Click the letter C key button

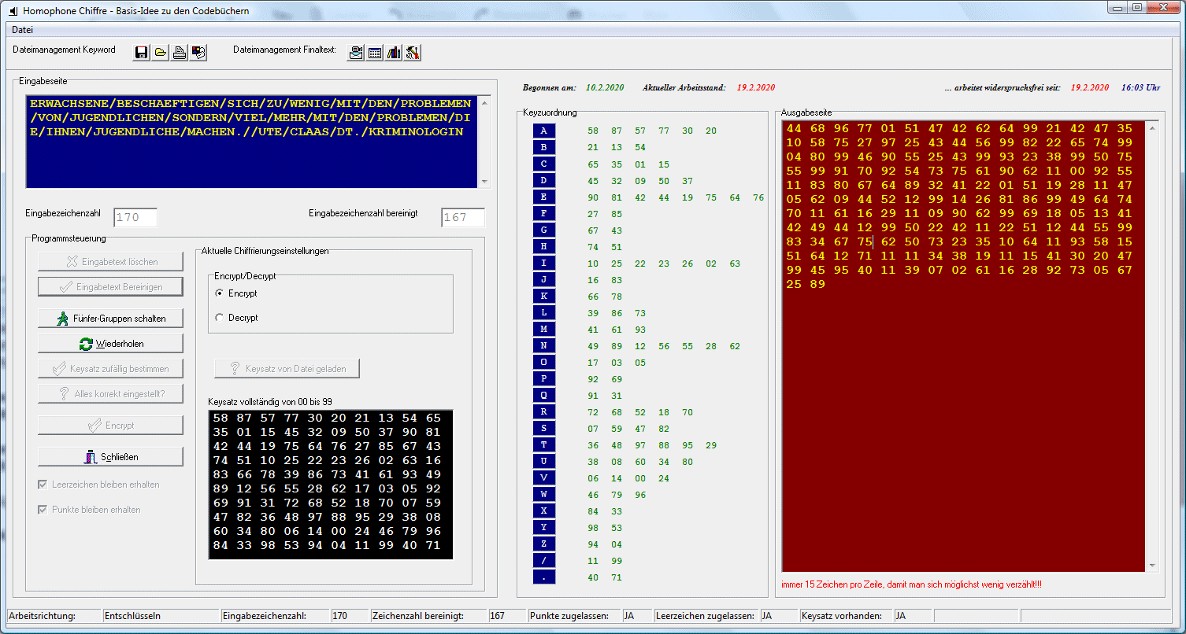543,164
